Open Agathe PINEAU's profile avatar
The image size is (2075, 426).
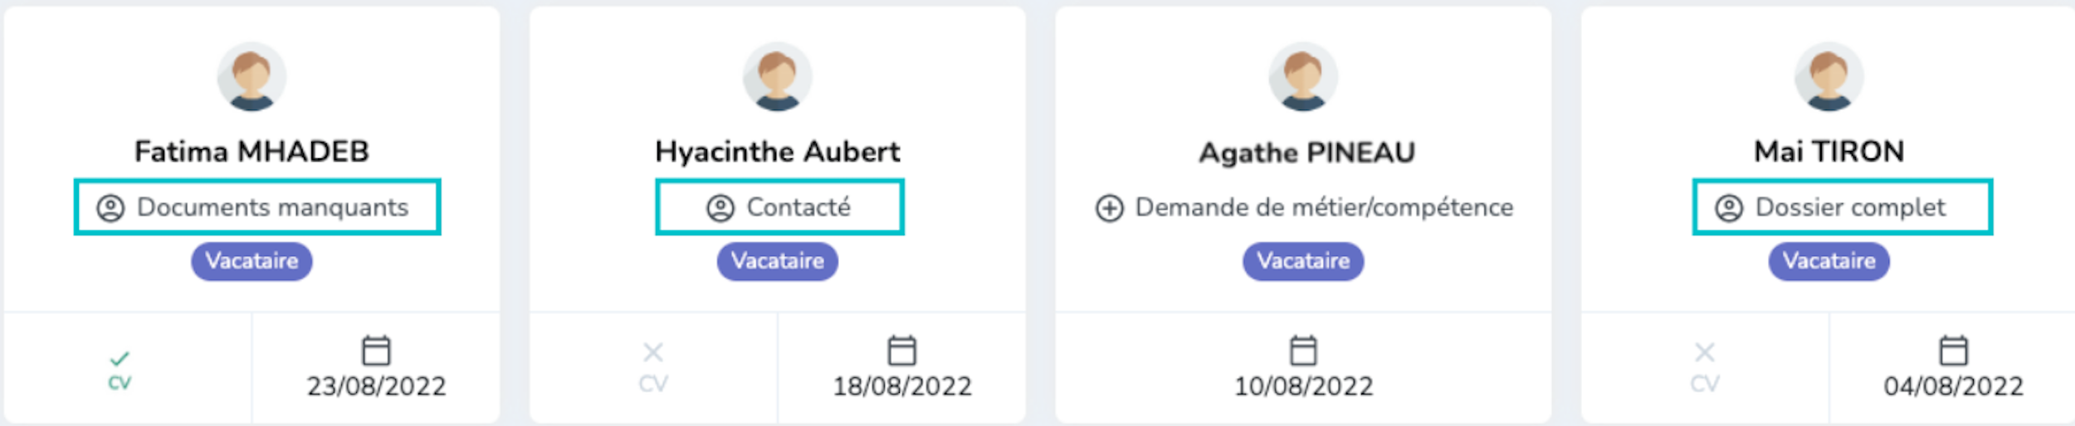(x=1303, y=77)
